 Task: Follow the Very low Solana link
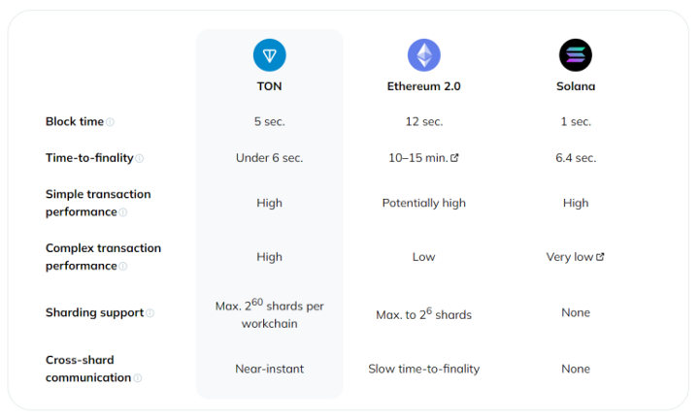click(x=570, y=257)
